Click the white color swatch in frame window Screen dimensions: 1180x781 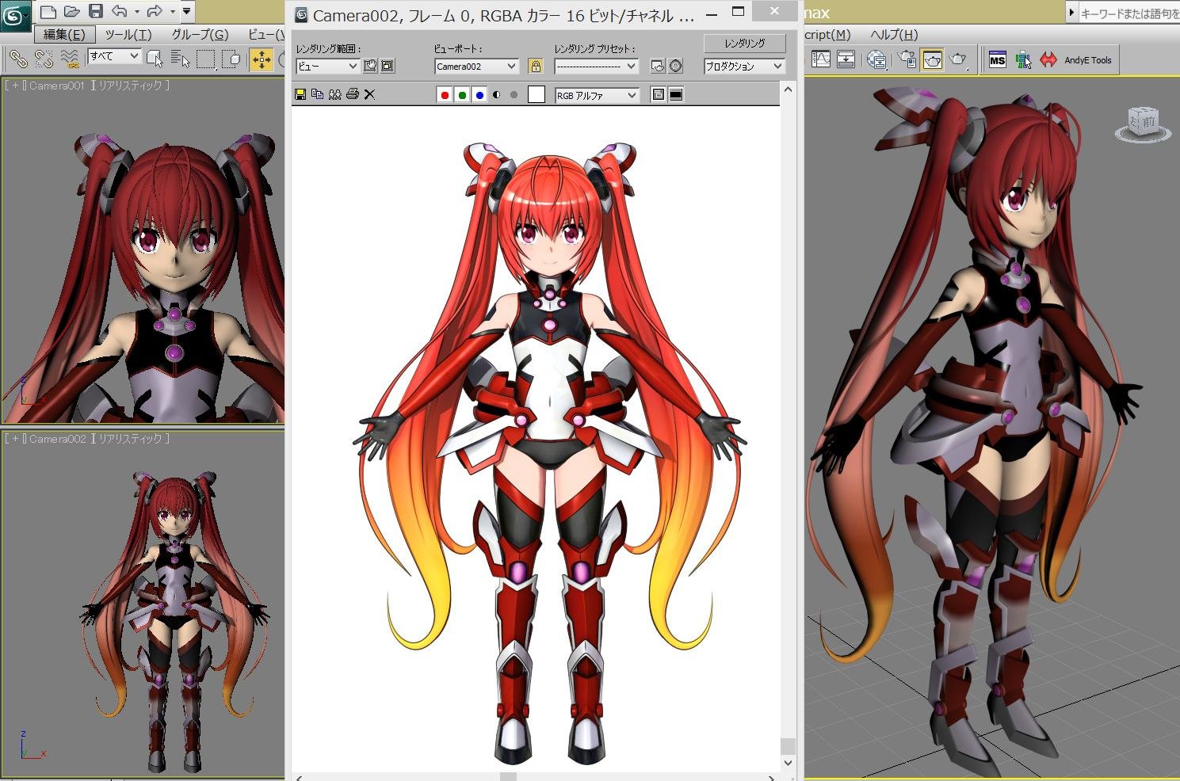537,95
